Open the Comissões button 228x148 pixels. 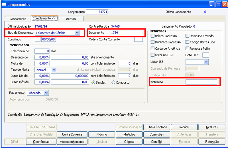click(x=156, y=134)
